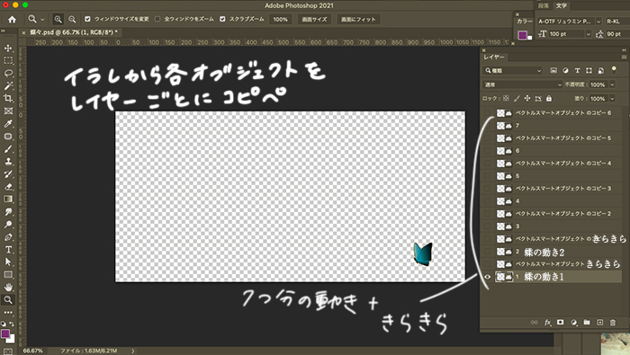630x355 pixels.
Task: Click the 画面サイズ button
Action: click(x=315, y=19)
